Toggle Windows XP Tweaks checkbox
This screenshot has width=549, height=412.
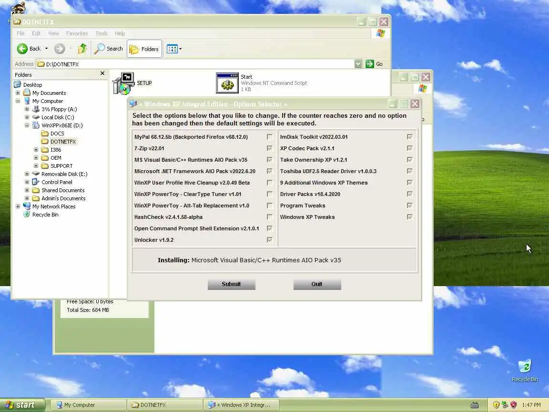click(x=410, y=217)
